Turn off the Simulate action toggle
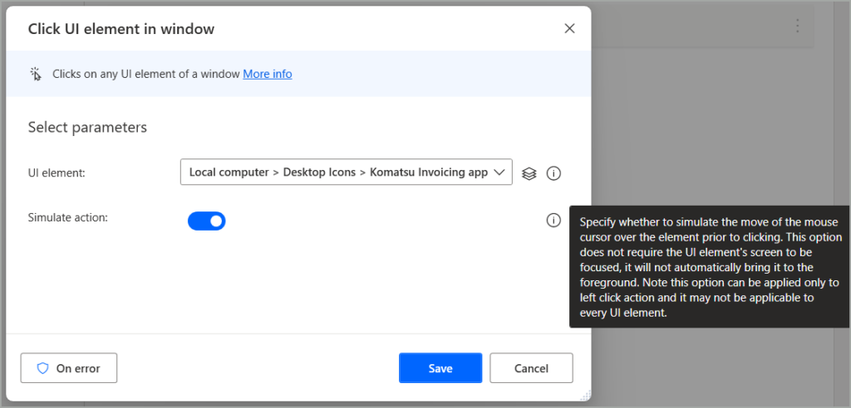Viewport: 851px width, 408px height. click(x=207, y=221)
